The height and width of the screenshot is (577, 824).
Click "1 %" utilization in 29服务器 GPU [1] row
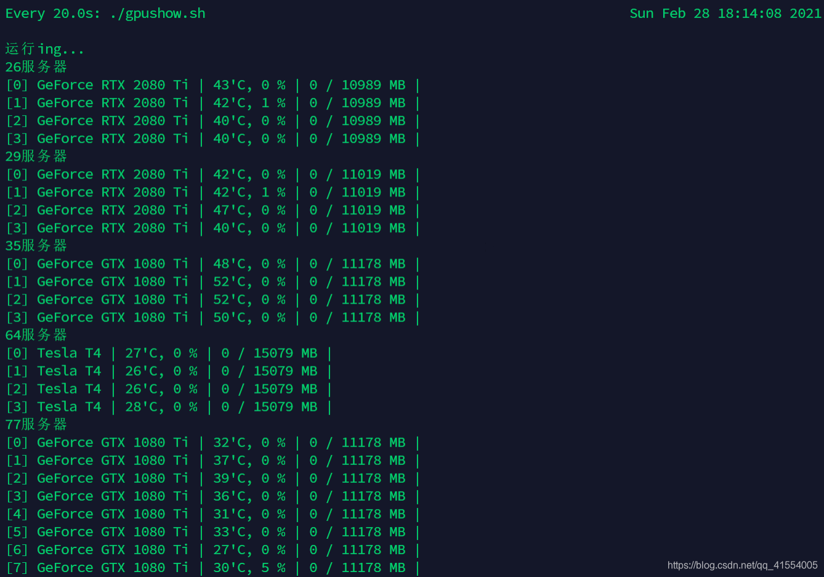point(273,192)
